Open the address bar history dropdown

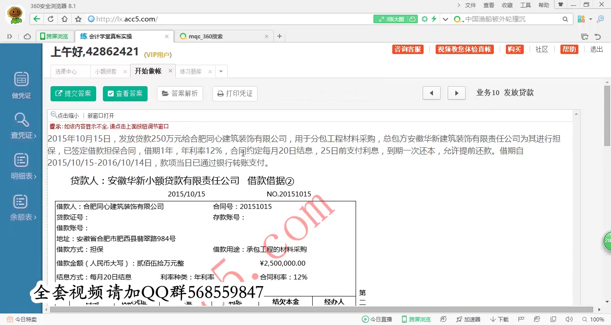click(445, 19)
